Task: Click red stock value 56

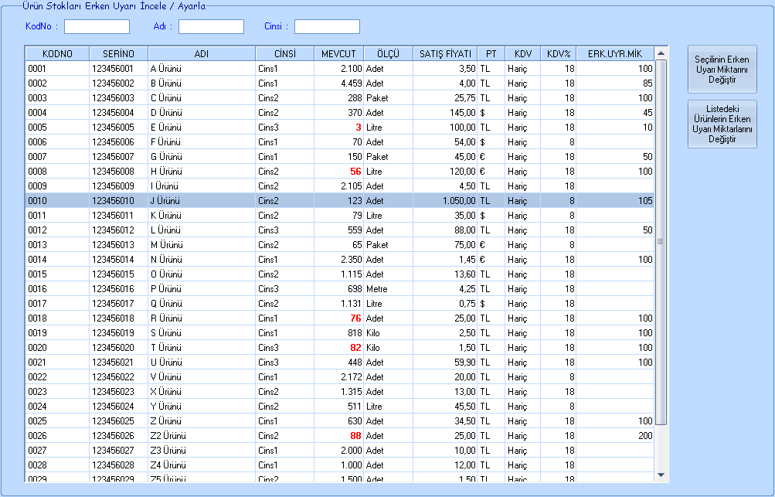Action: point(356,172)
